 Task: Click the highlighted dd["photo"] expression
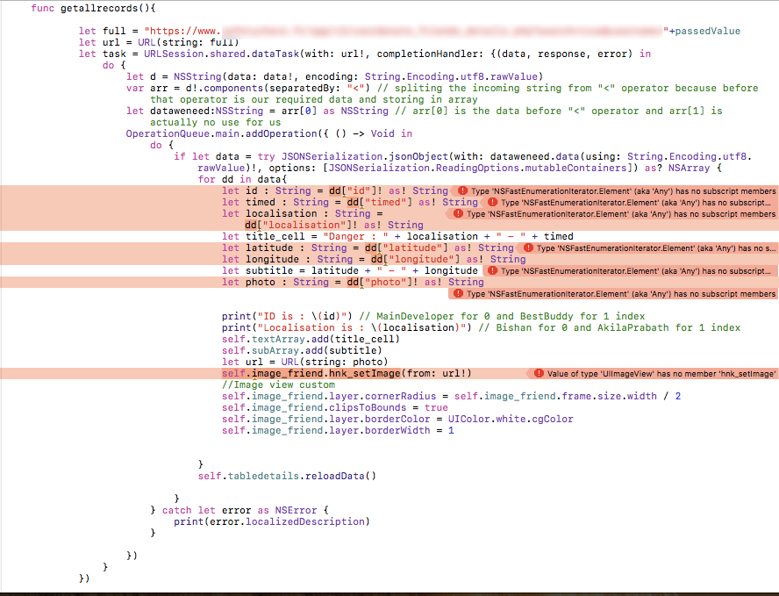(x=380, y=283)
